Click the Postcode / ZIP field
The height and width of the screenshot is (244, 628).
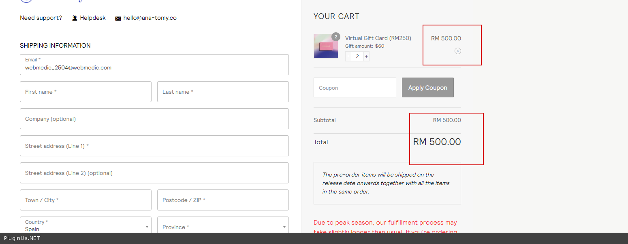click(x=223, y=200)
